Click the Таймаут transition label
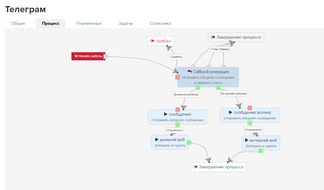 click(x=224, y=49)
